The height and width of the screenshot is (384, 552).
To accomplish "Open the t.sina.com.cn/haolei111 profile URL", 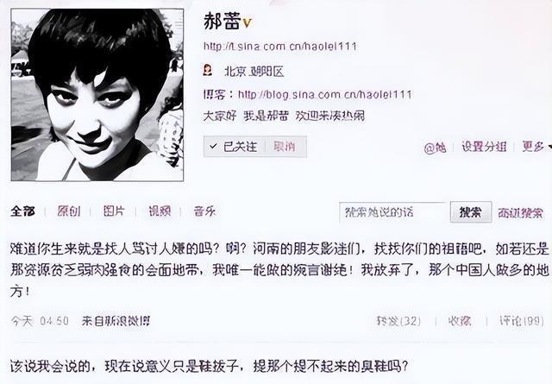I will point(279,47).
